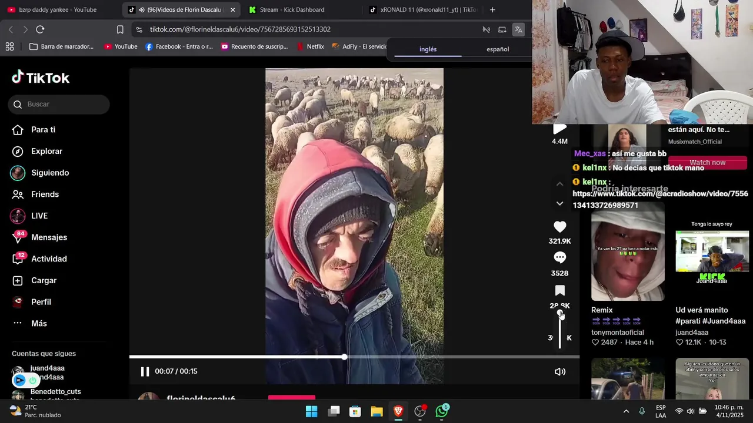The width and height of the screenshot is (753, 423).
Task: Click the Watch now button
Action: (707, 163)
